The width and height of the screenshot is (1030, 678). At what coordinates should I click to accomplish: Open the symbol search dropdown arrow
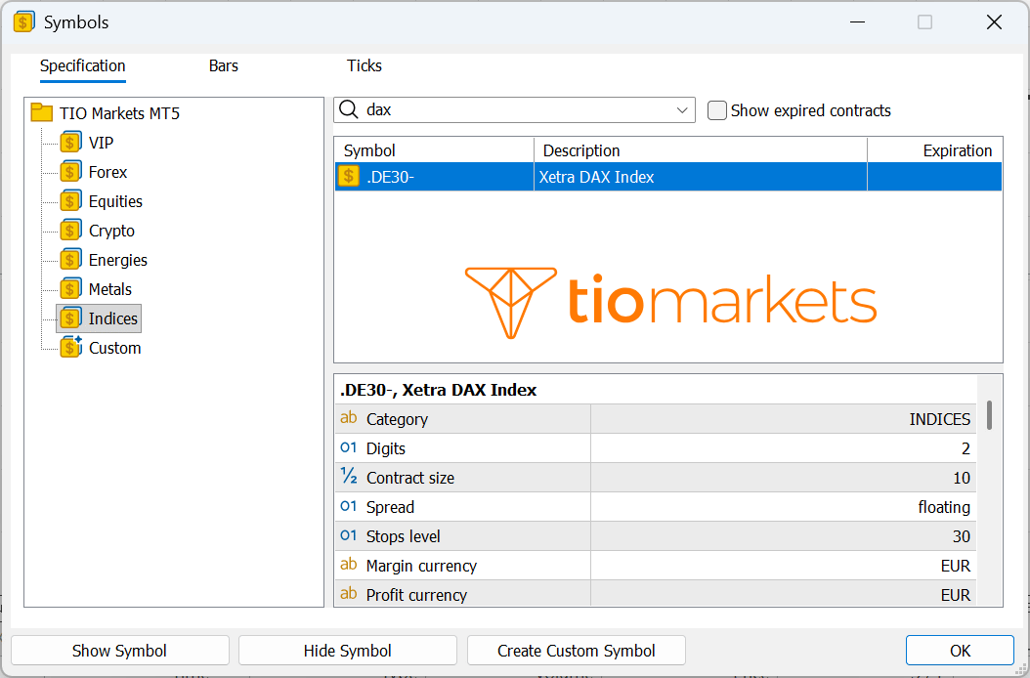click(682, 110)
